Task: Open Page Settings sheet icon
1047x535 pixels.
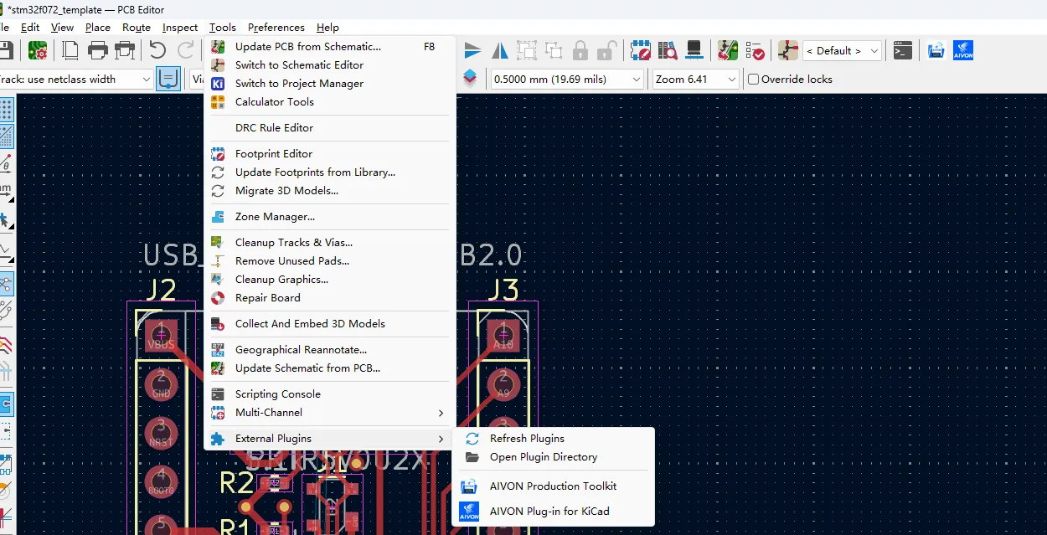Action: click(x=71, y=50)
